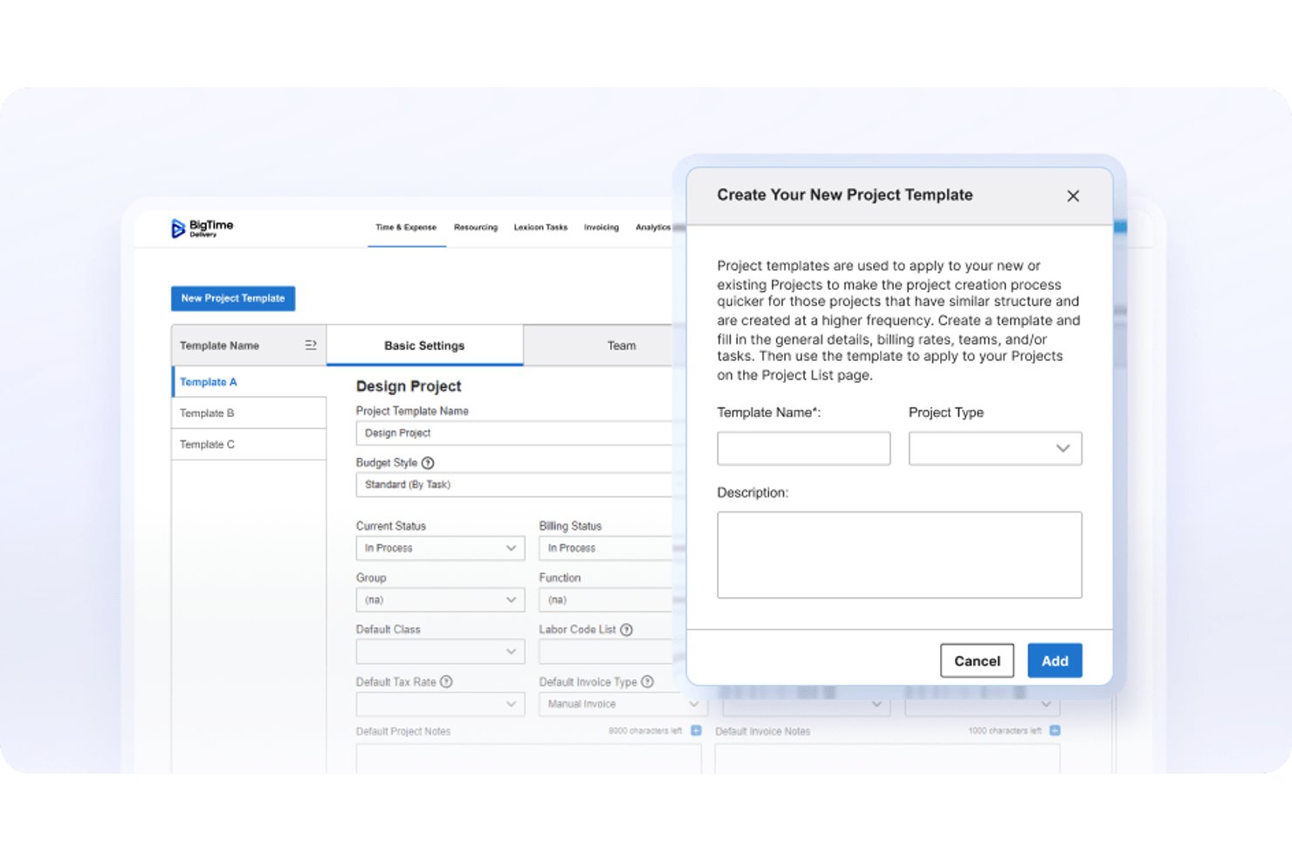Select Template A in the list

tap(249, 382)
